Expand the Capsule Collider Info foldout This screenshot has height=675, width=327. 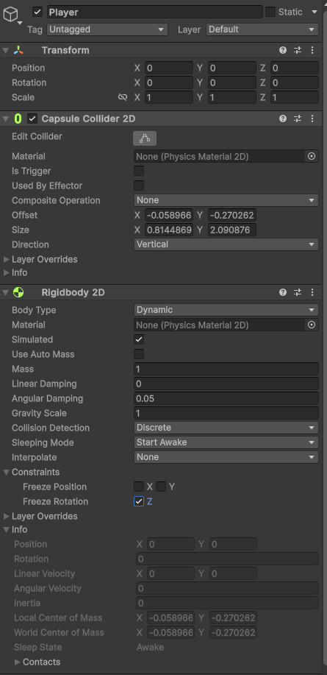coord(6,272)
